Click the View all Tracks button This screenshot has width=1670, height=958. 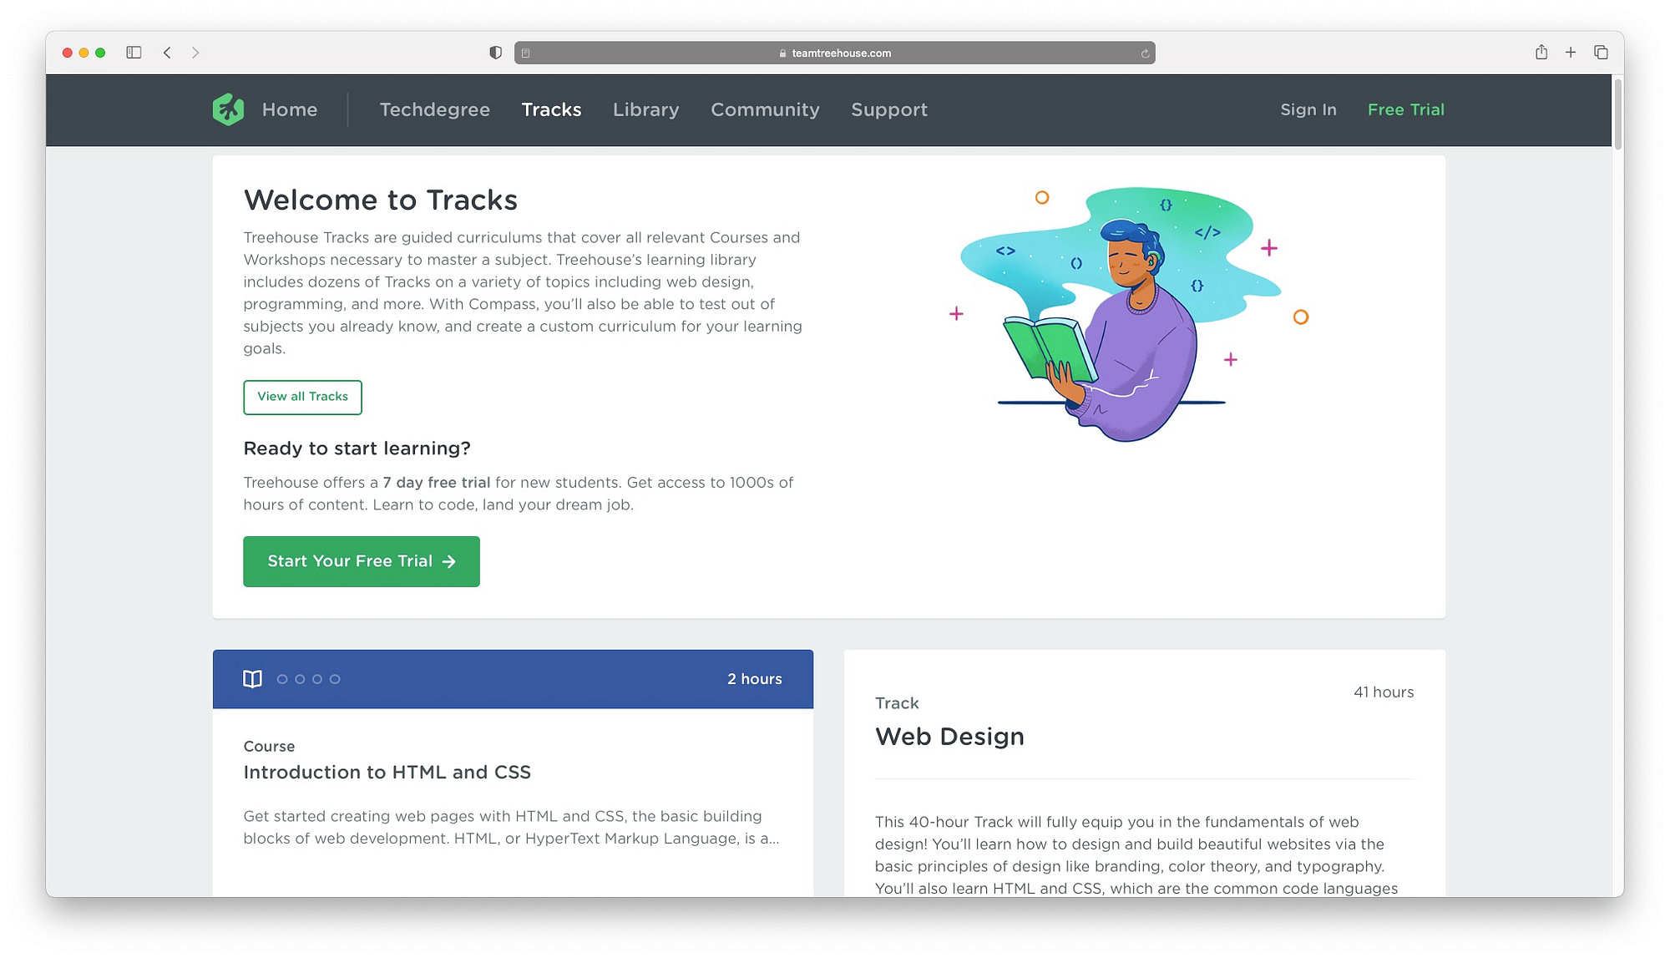pyautogui.click(x=301, y=397)
